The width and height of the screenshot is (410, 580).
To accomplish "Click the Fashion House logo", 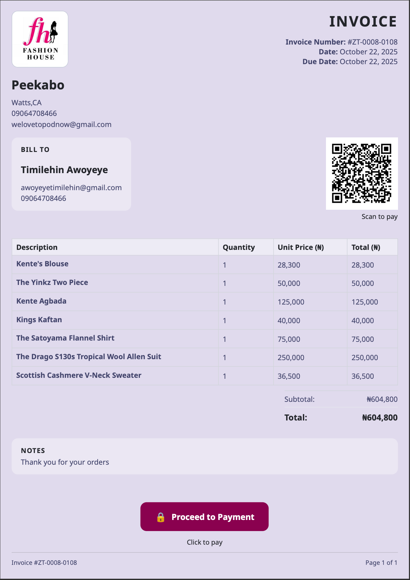I will pos(40,39).
